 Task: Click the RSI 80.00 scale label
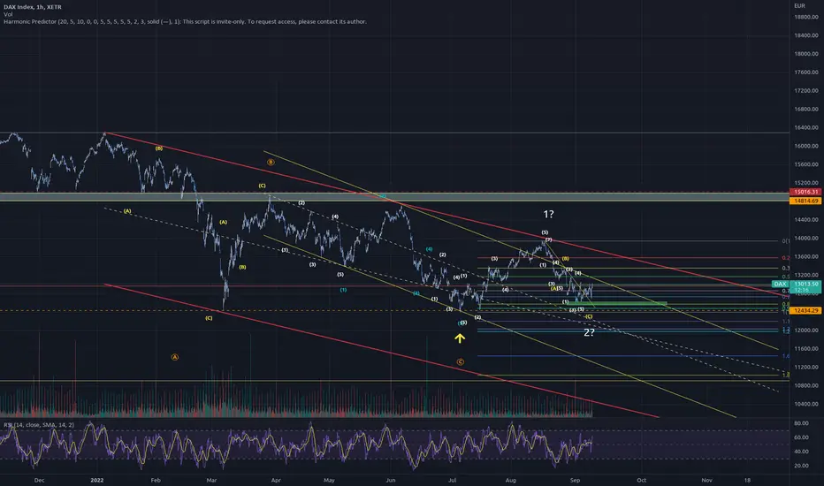coord(801,423)
